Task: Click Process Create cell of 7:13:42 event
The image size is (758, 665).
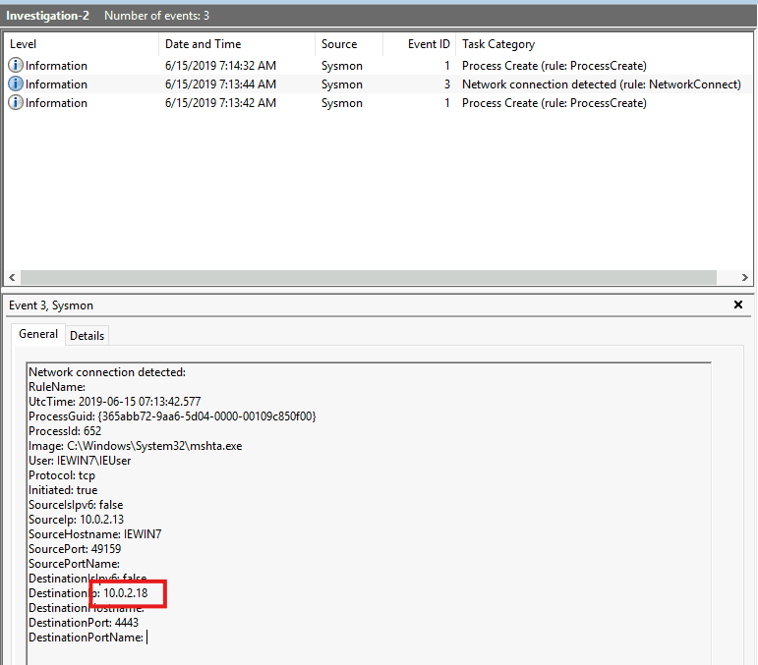Action: coord(554,103)
